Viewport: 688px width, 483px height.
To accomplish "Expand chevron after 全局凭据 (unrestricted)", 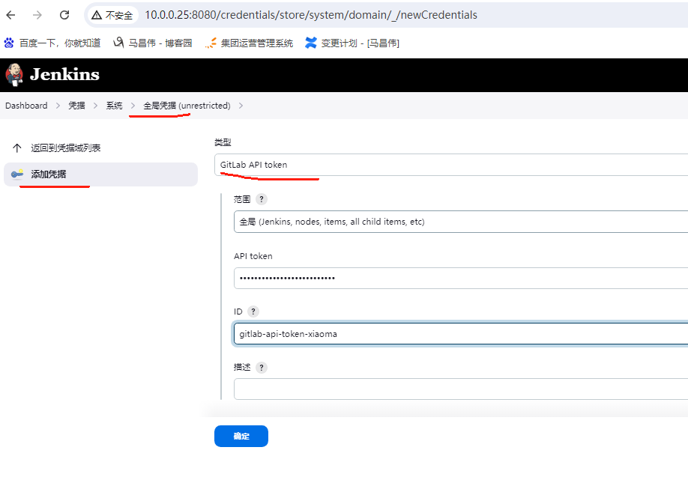I will click(x=241, y=106).
